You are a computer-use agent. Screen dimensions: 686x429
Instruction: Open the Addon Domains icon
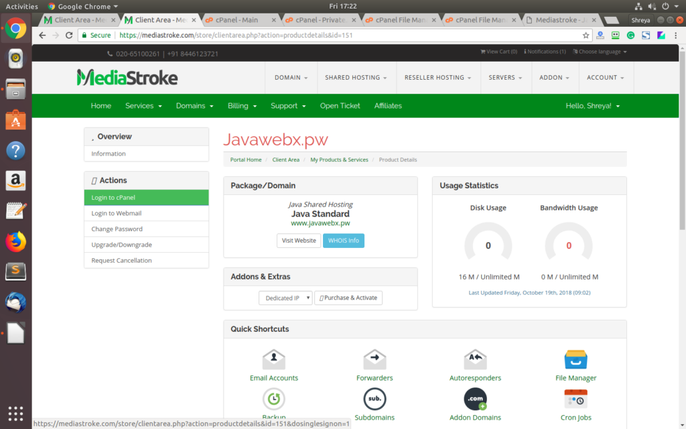coord(475,399)
